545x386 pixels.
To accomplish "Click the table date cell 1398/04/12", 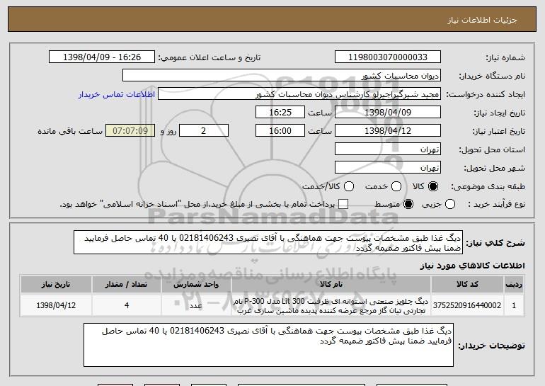I will coord(56,305).
